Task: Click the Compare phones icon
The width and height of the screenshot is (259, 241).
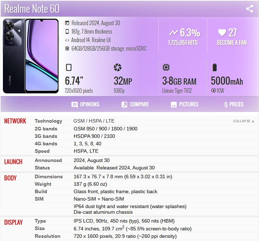Action: [x=124, y=105]
